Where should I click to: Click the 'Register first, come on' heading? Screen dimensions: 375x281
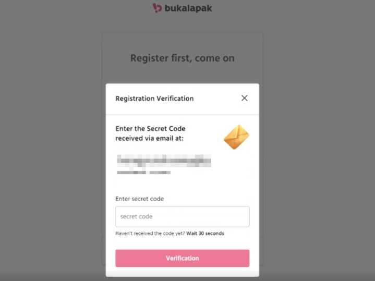(182, 58)
